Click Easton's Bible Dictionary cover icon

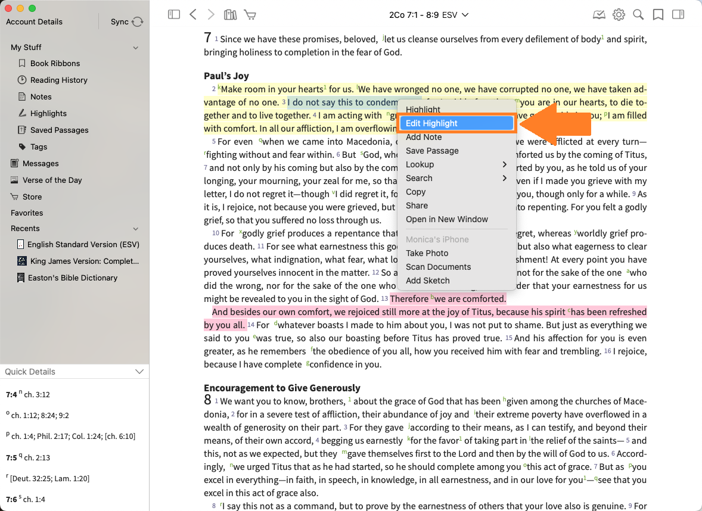(x=21, y=278)
